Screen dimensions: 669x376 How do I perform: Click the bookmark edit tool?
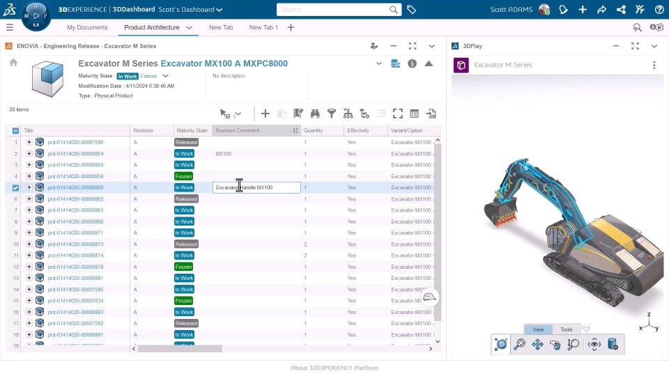click(x=298, y=113)
